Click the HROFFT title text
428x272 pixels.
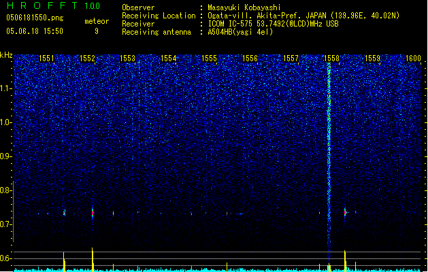[42, 5]
